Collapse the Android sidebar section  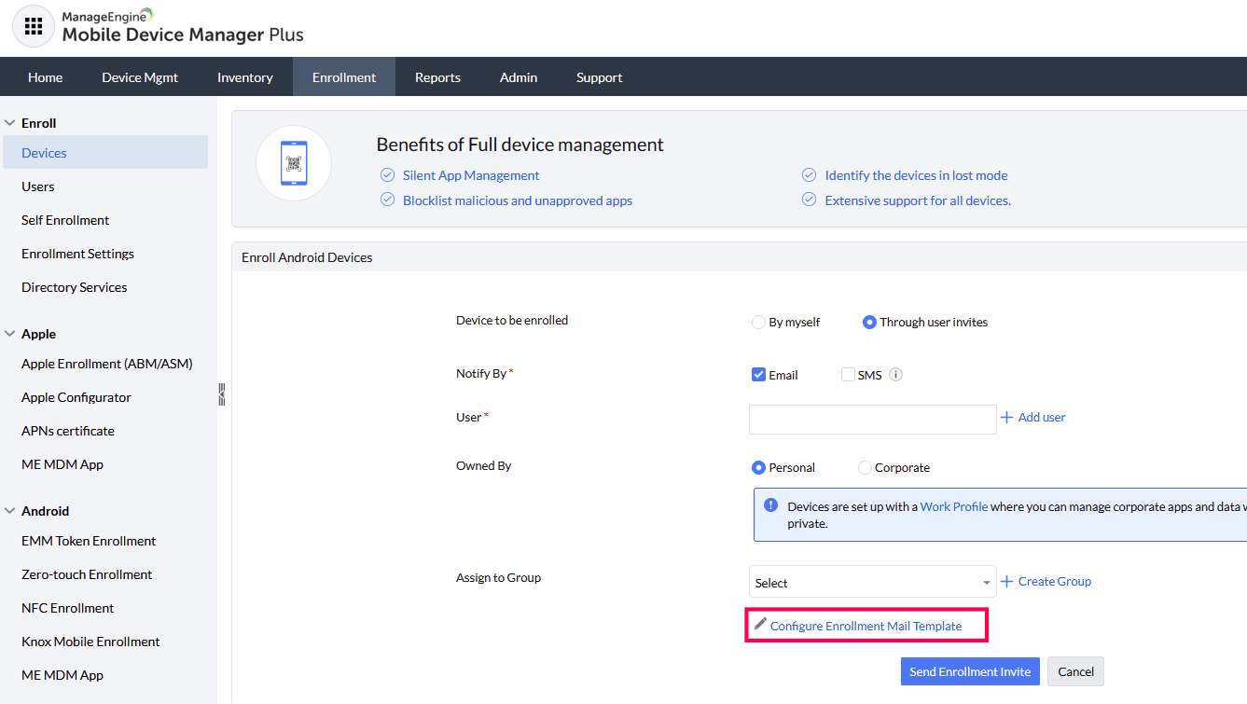(10, 511)
